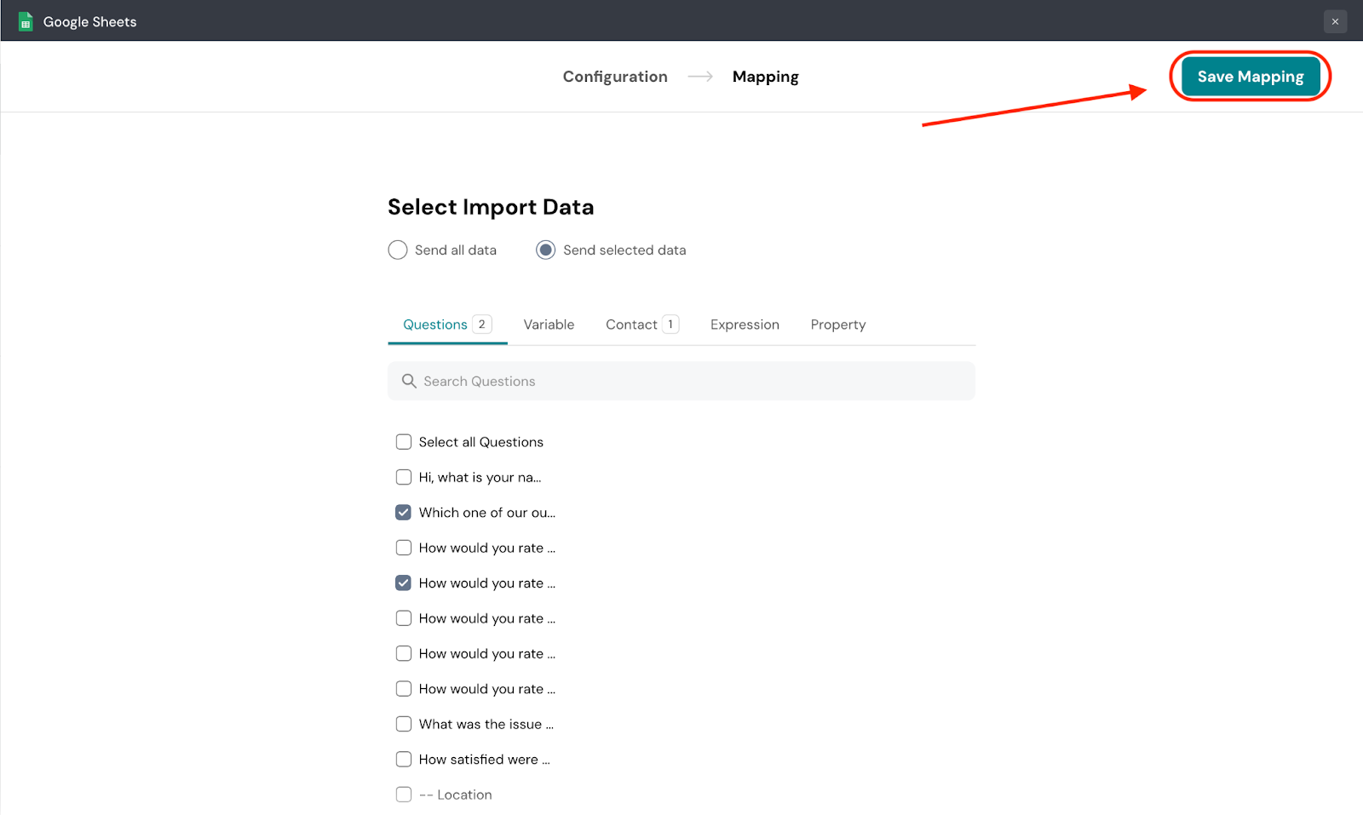
Task: Go back to the Configuration step
Action: (x=614, y=77)
